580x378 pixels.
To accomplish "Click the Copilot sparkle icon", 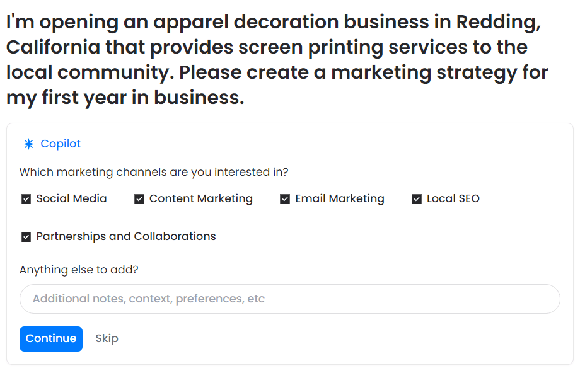I will (28, 144).
